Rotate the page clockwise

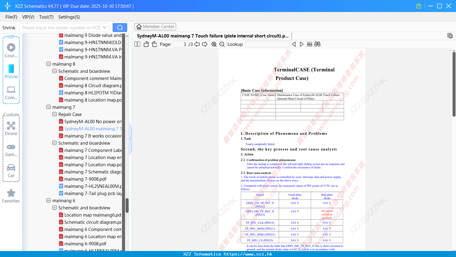click(154, 44)
